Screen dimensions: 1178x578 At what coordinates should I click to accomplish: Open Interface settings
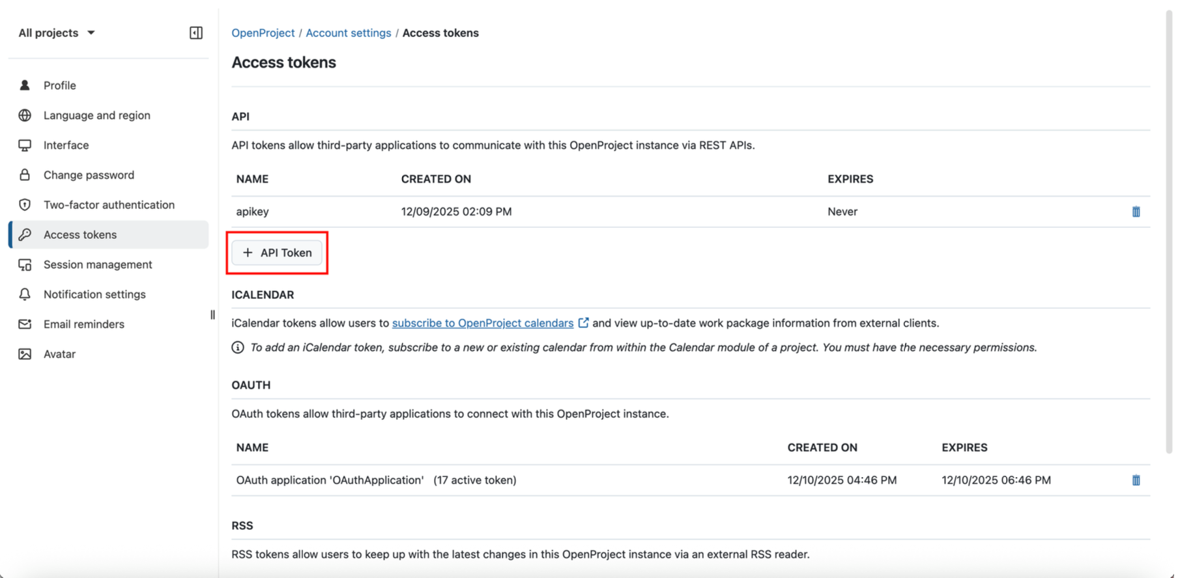tap(108, 145)
